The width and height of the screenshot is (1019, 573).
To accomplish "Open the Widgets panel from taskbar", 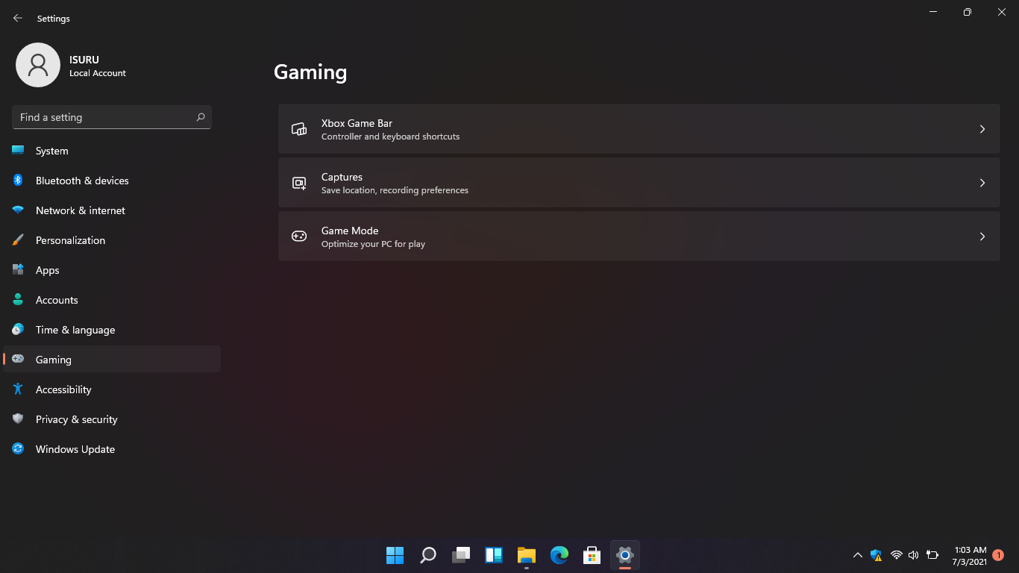I will pos(494,555).
